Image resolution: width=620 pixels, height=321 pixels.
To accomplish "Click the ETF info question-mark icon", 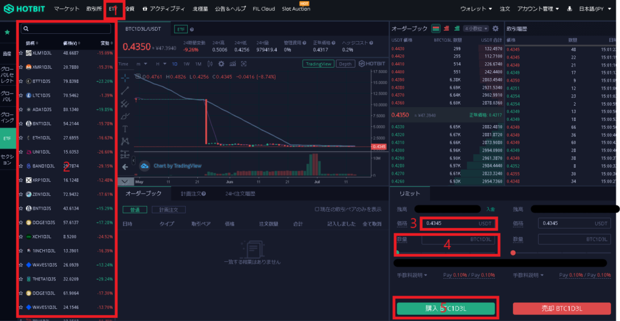I will 192,29.
